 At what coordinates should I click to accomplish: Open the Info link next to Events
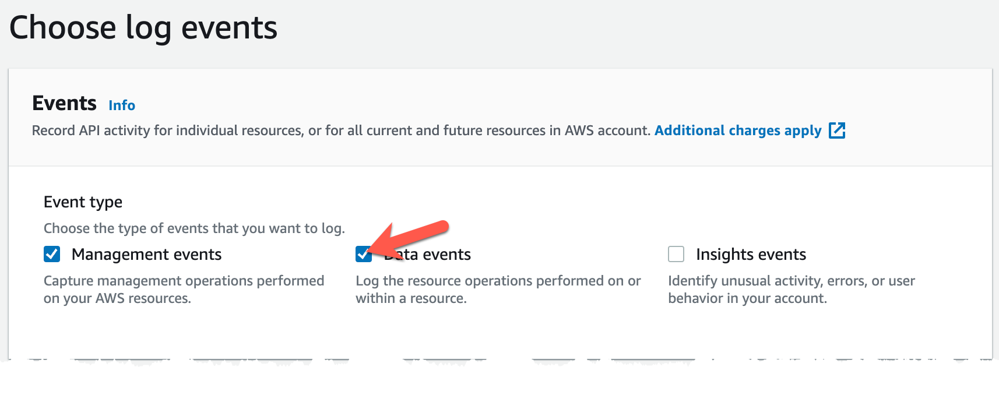[x=121, y=105]
